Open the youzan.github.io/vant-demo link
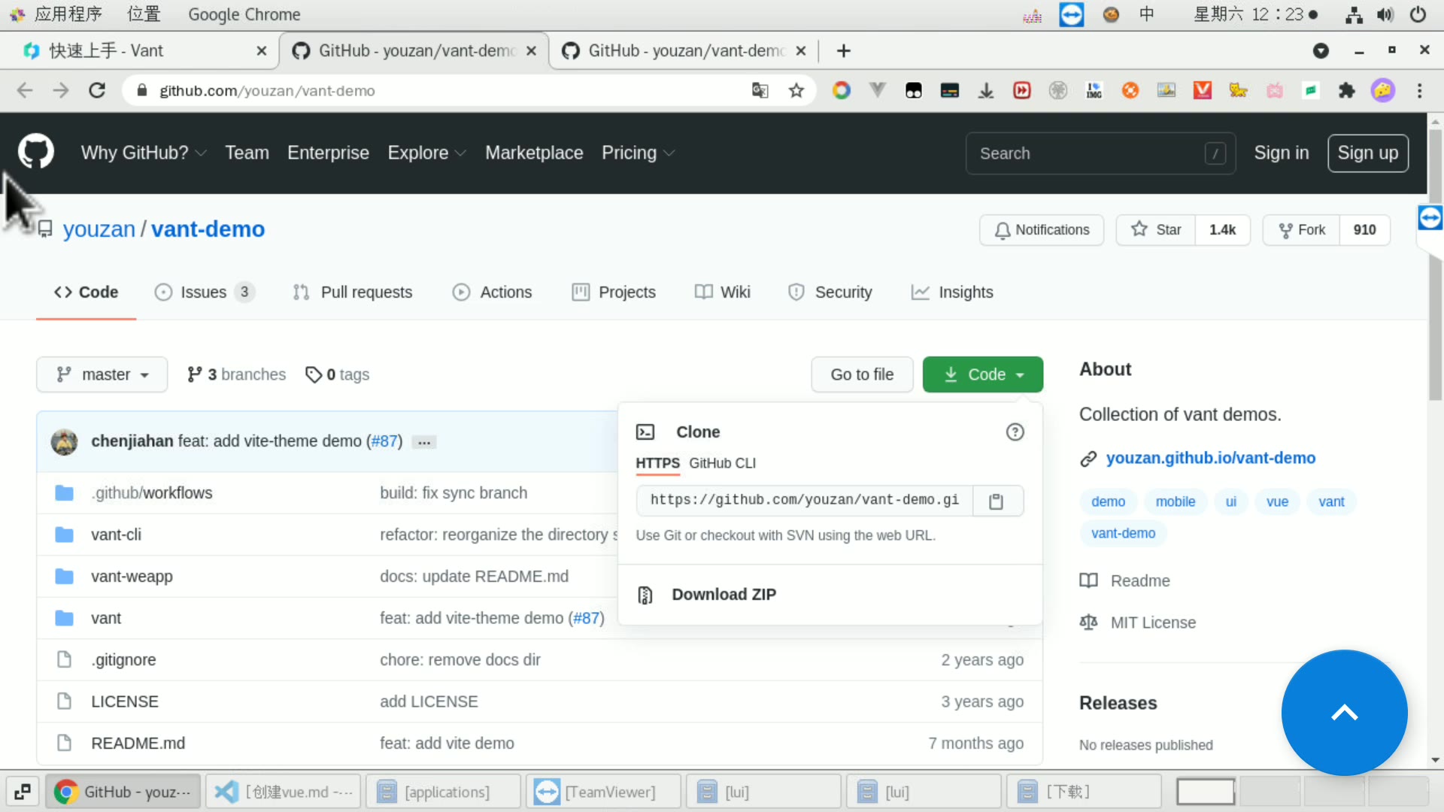Screen dimensions: 1444x812 click(1211, 458)
